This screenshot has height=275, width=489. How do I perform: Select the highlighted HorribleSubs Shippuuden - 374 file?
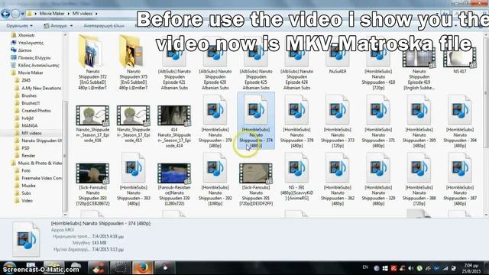click(x=256, y=121)
